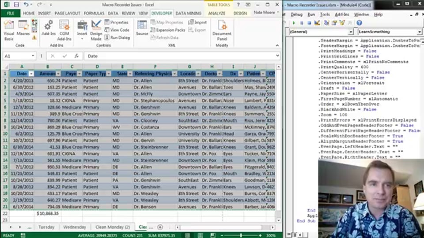Add a new sheet with plus button

pos(160,227)
